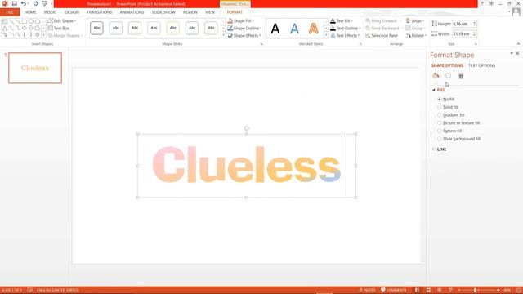
Task: Switch to the TRANSITIONS tab
Action: coord(100,12)
